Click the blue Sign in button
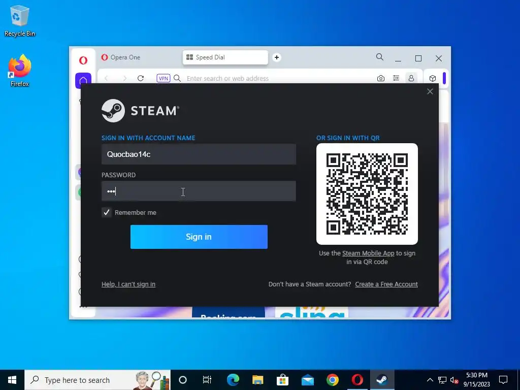 click(x=199, y=237)
